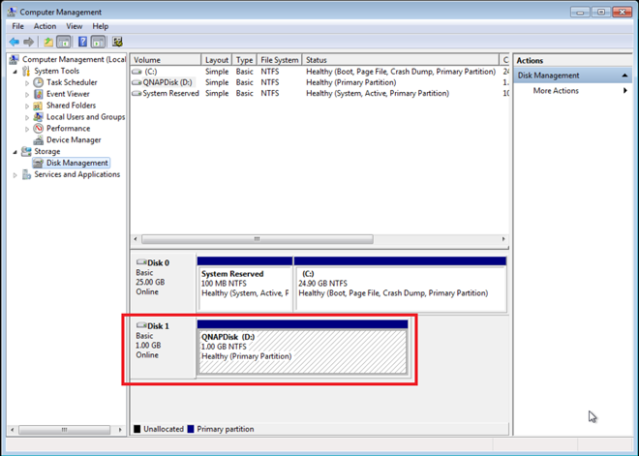
Task: Sort by the Status column header
Action: point(400,60)
